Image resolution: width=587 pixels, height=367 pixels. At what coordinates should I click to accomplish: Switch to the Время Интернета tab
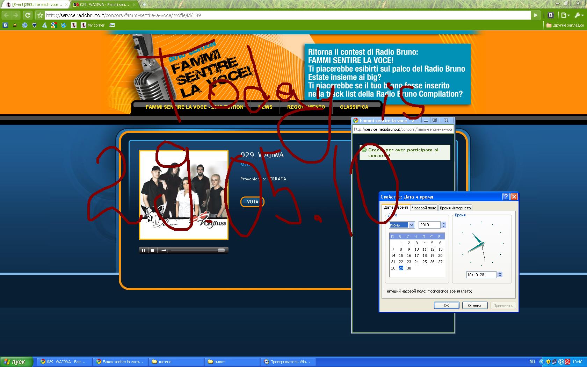click(455, 208)
